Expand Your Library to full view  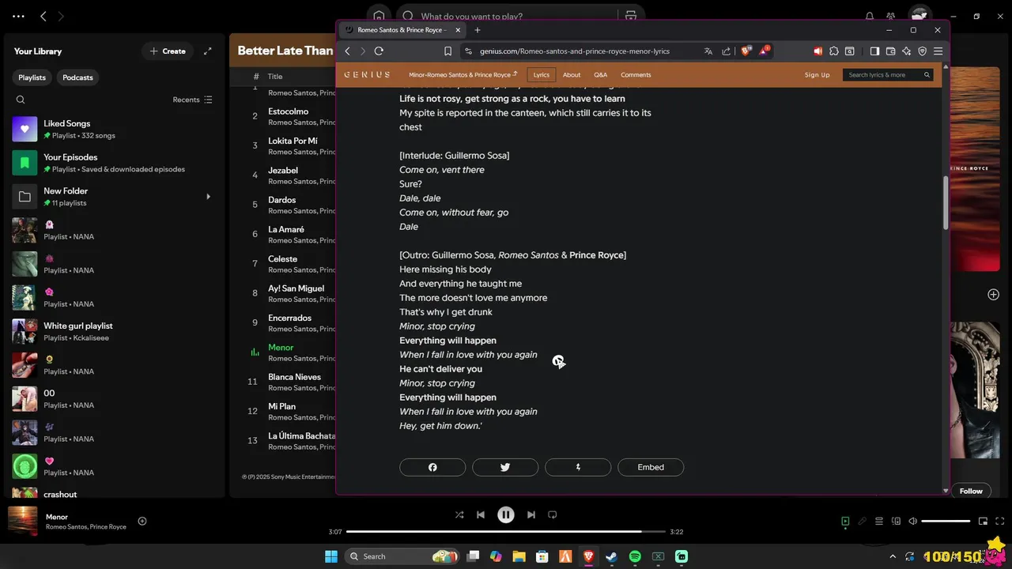coord(208,51)
